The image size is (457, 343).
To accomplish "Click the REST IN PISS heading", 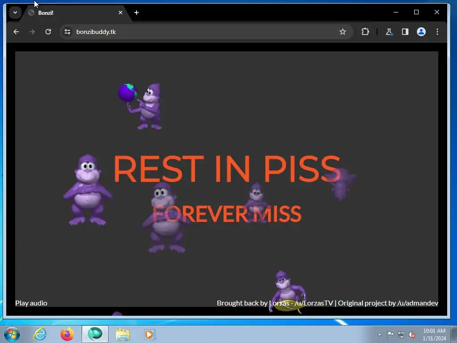I will coord(227,169).
